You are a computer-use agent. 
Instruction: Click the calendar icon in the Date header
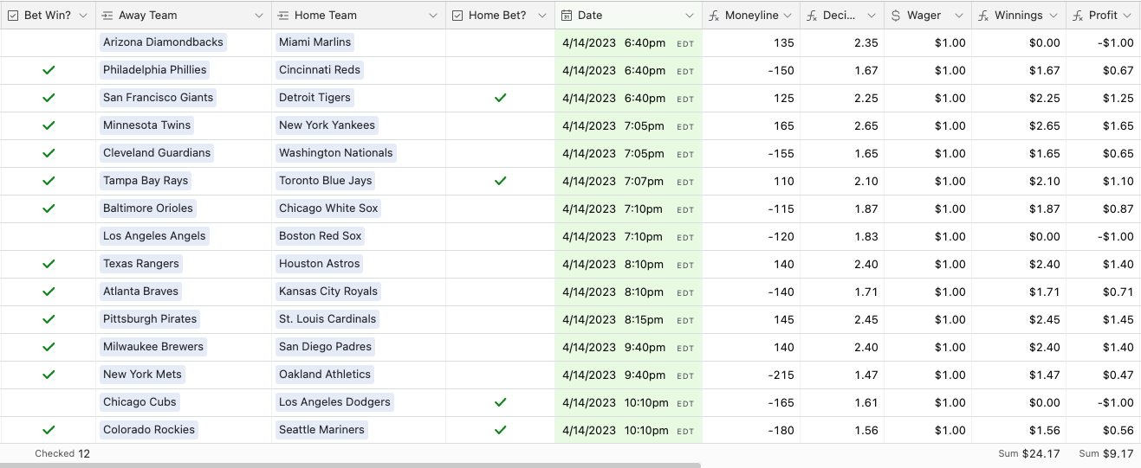(x=567, y=16)
